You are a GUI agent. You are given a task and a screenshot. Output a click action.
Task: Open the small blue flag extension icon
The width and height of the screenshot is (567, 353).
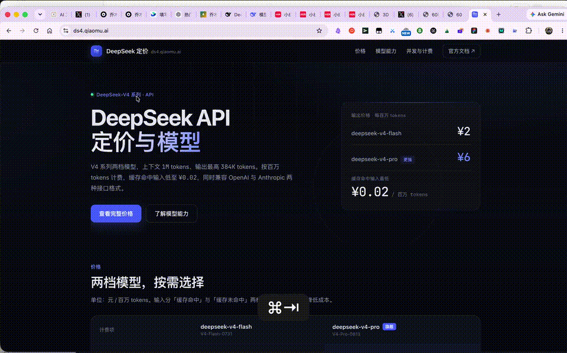514,31
